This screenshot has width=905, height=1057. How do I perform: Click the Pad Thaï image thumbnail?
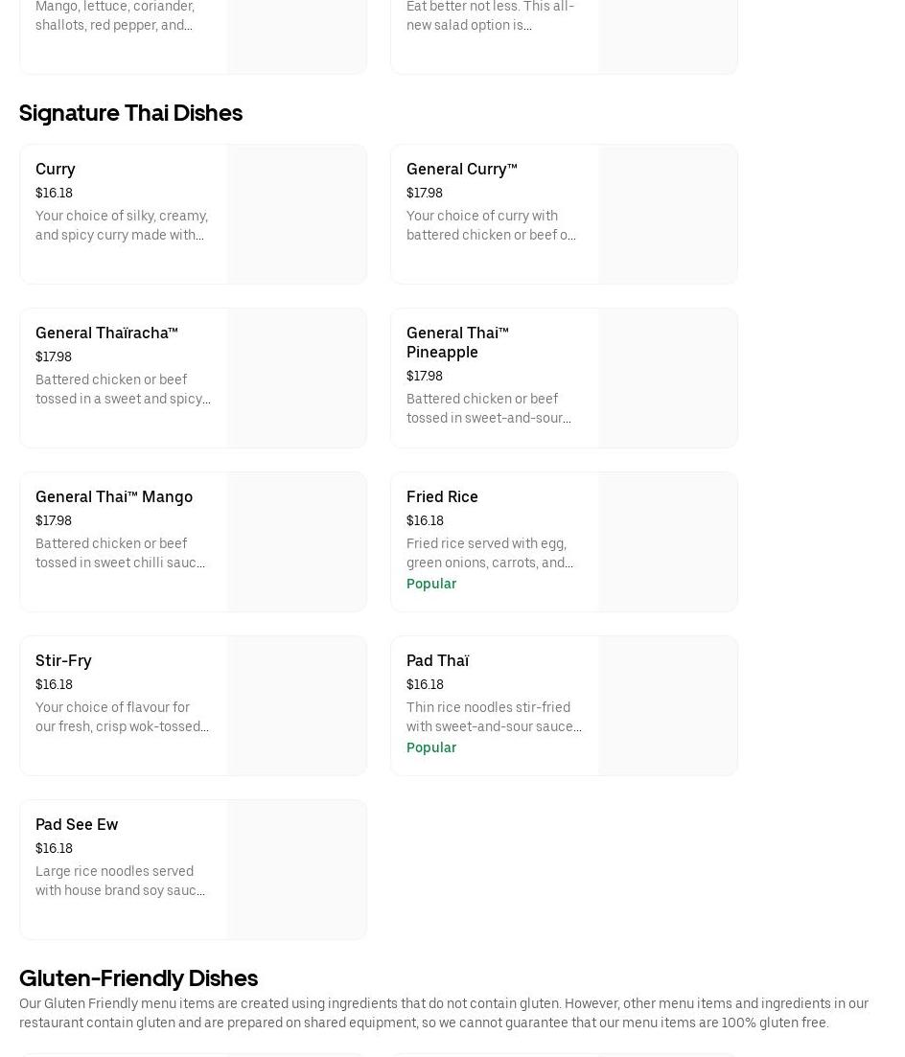coord(668,706)
